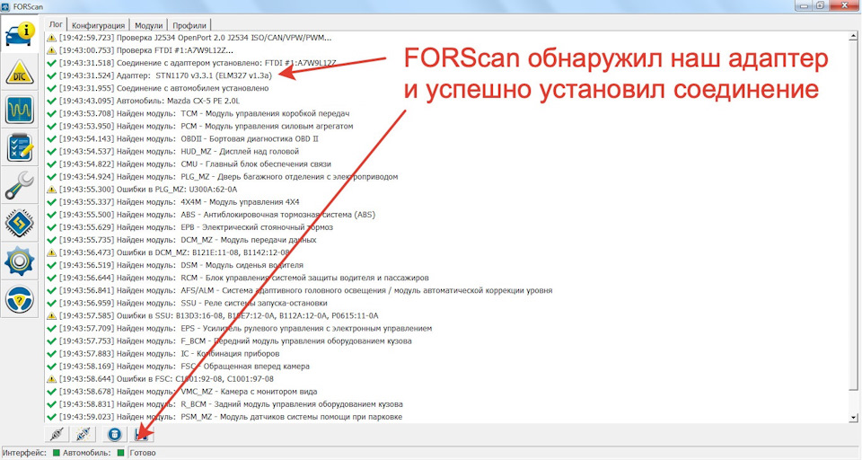The width and height of the screenshot is (862, 460).
Task: Select the 'PLG_MZ - Дверь багажного отделения' line
Action: (228, 177)
